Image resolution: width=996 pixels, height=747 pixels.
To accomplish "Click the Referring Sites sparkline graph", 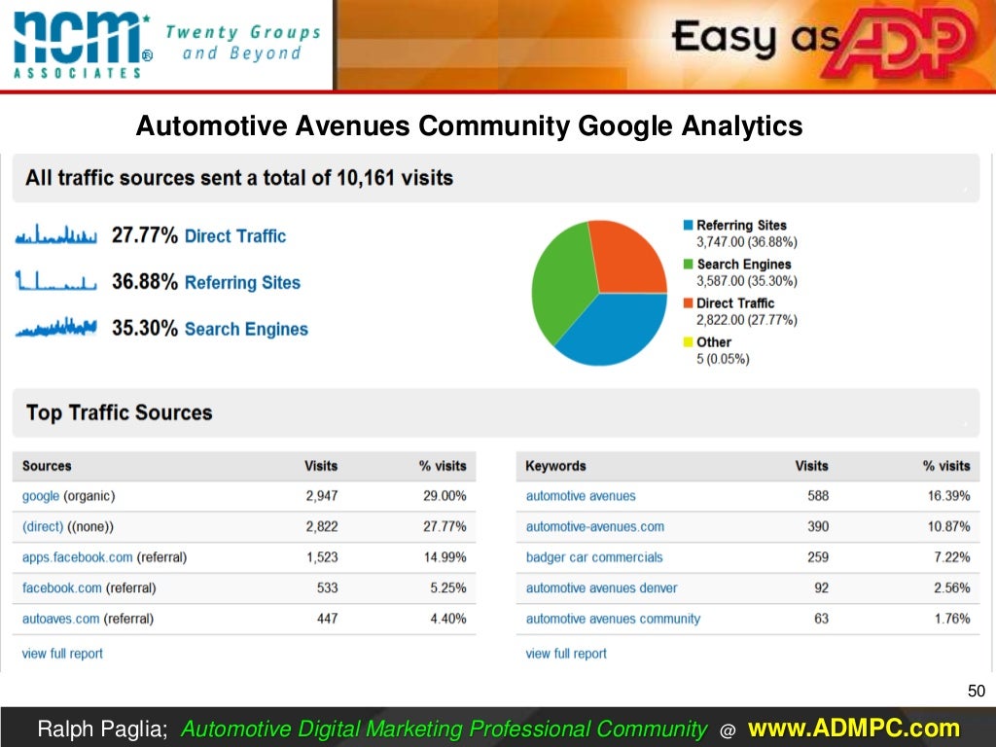I will [x=55, y=281].
